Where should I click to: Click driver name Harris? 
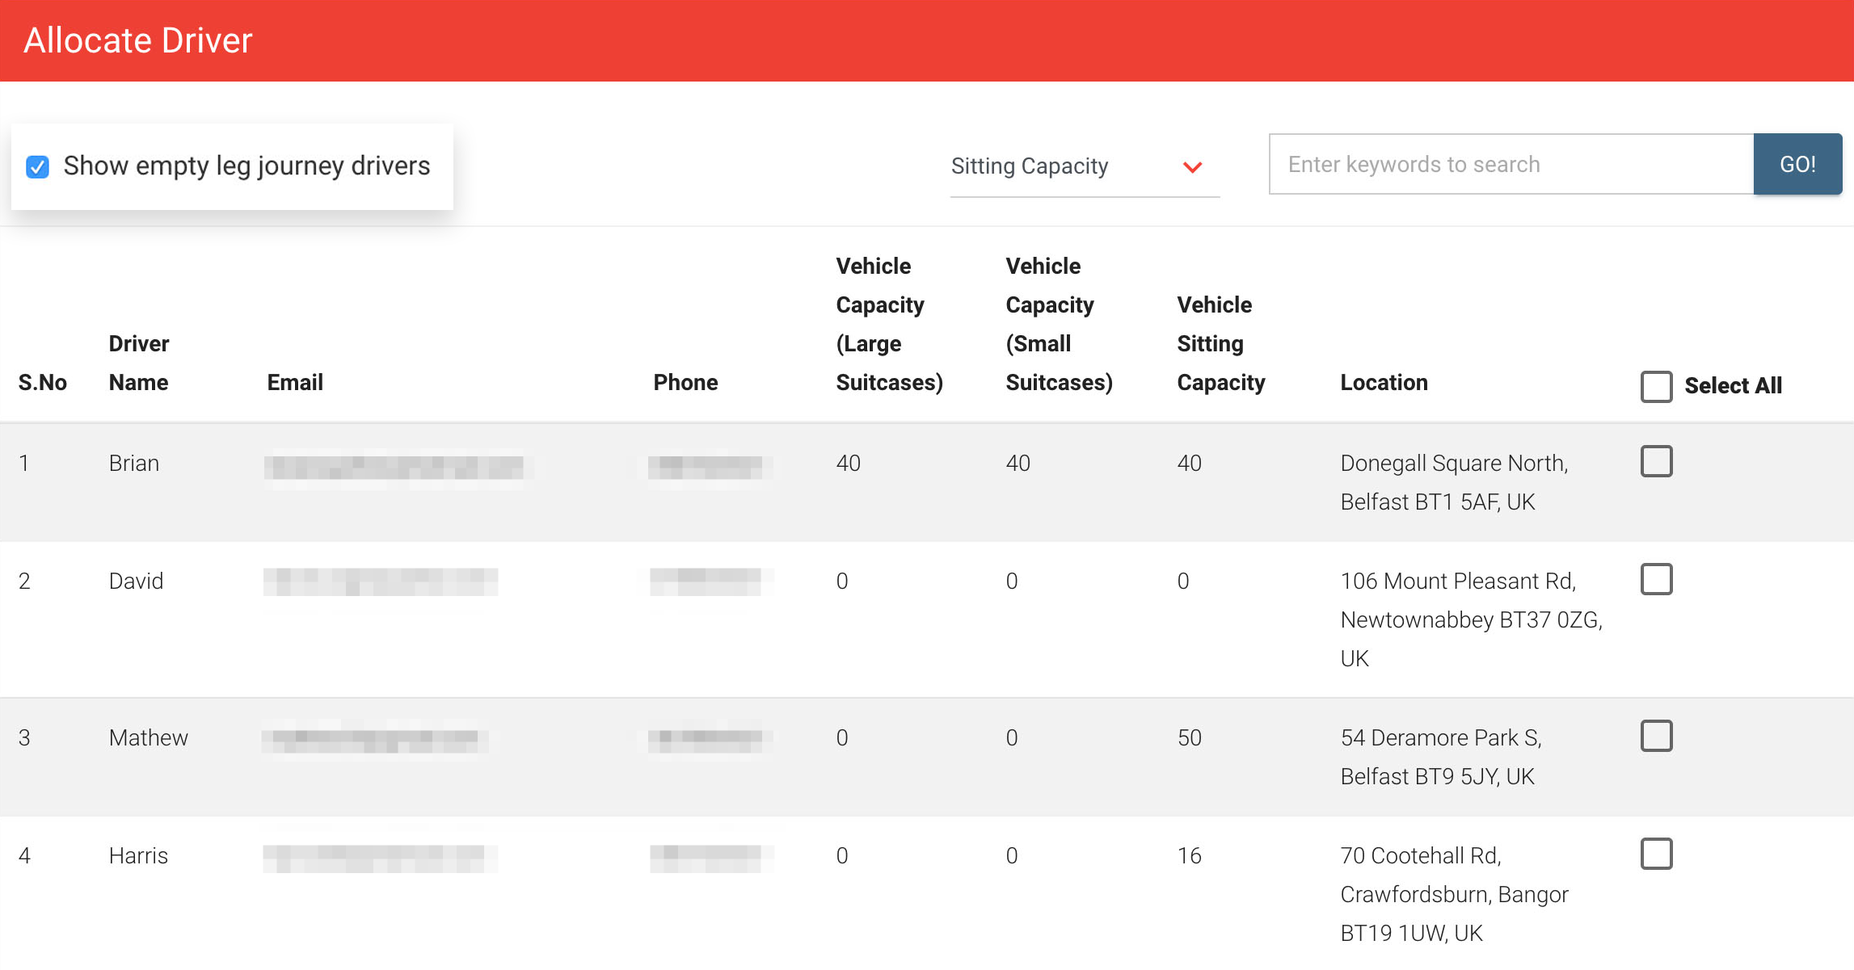click(x=138, y=855)
